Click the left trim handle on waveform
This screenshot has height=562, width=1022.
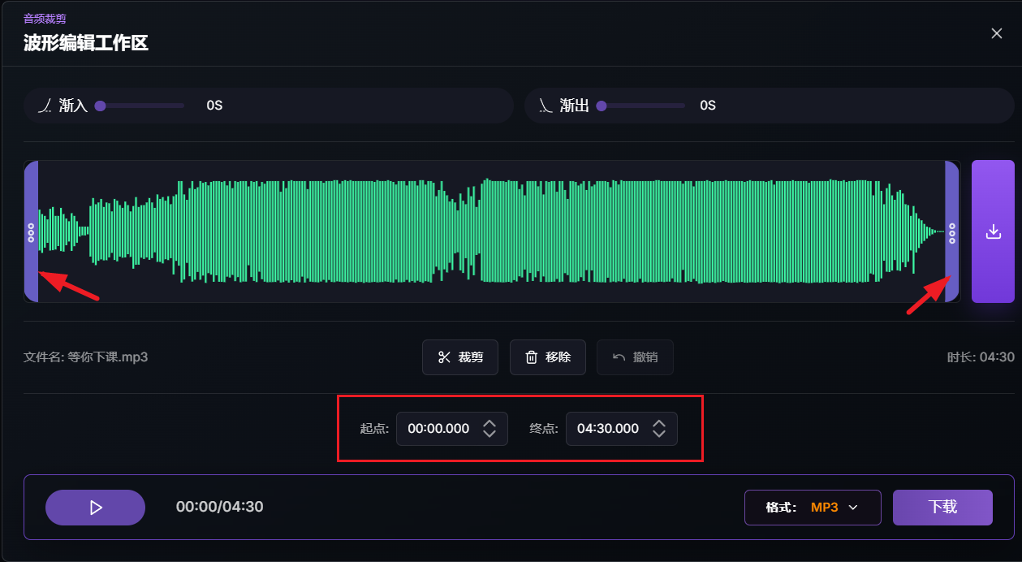[x=31, y=231]
